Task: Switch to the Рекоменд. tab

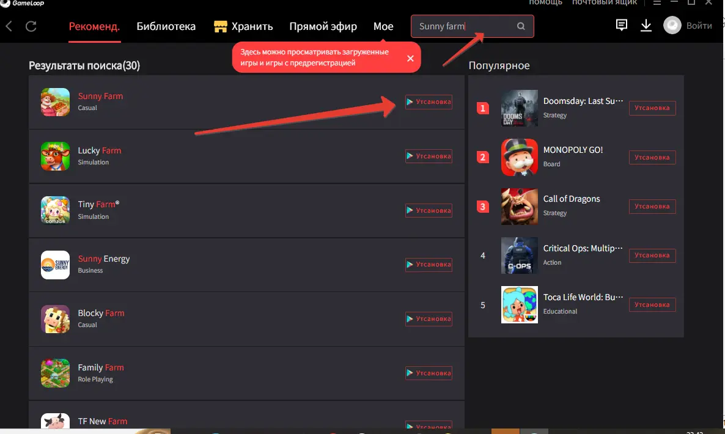Action: point(94,26)
